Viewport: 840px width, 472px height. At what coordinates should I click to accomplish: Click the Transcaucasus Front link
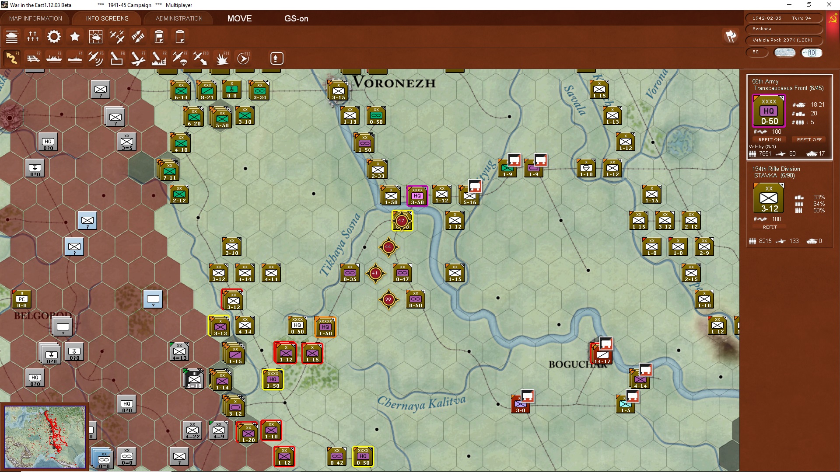pos(788,88)
